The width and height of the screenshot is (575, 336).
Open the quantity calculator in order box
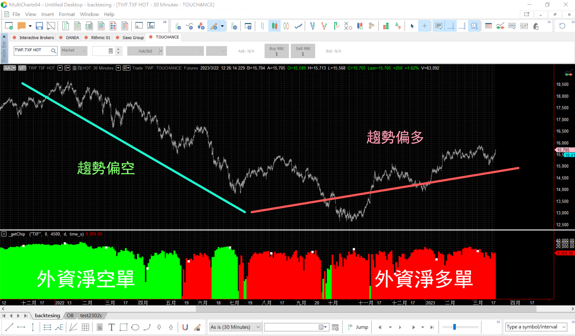111,51
